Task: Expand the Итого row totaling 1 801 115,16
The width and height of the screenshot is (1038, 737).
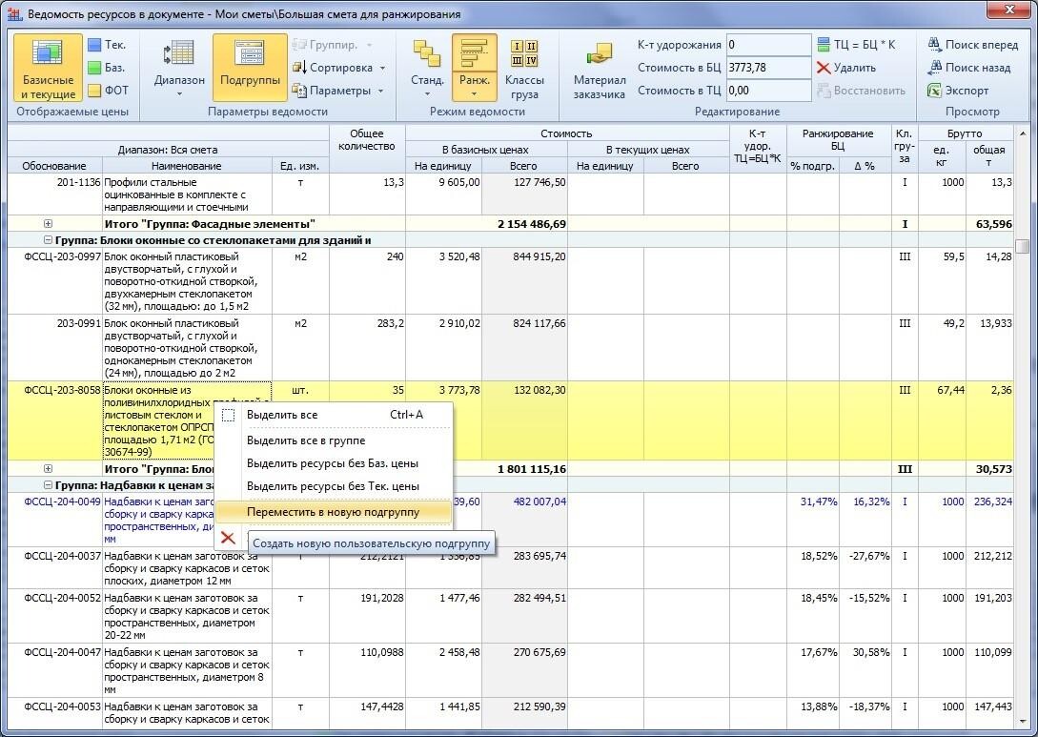Action: 48,469
